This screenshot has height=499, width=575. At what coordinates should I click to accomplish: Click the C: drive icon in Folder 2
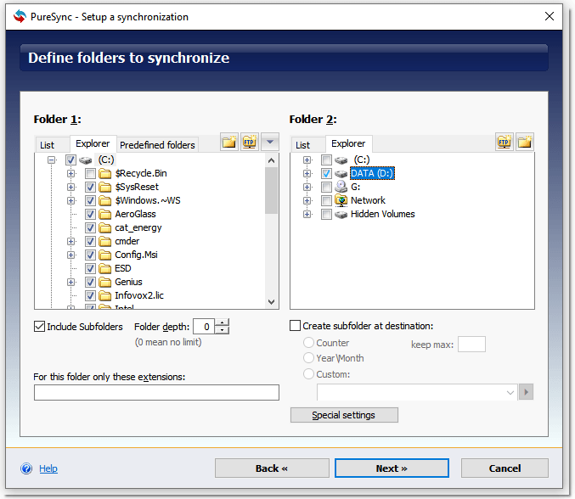coord(341,160)
